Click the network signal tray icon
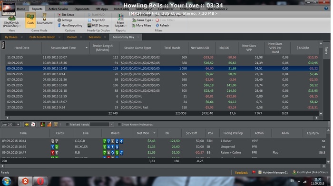The width and height of the screenshot is (333, 186). [305, 182]
